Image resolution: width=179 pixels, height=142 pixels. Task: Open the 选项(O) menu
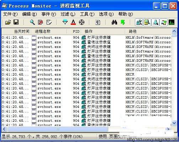point(106,14)
